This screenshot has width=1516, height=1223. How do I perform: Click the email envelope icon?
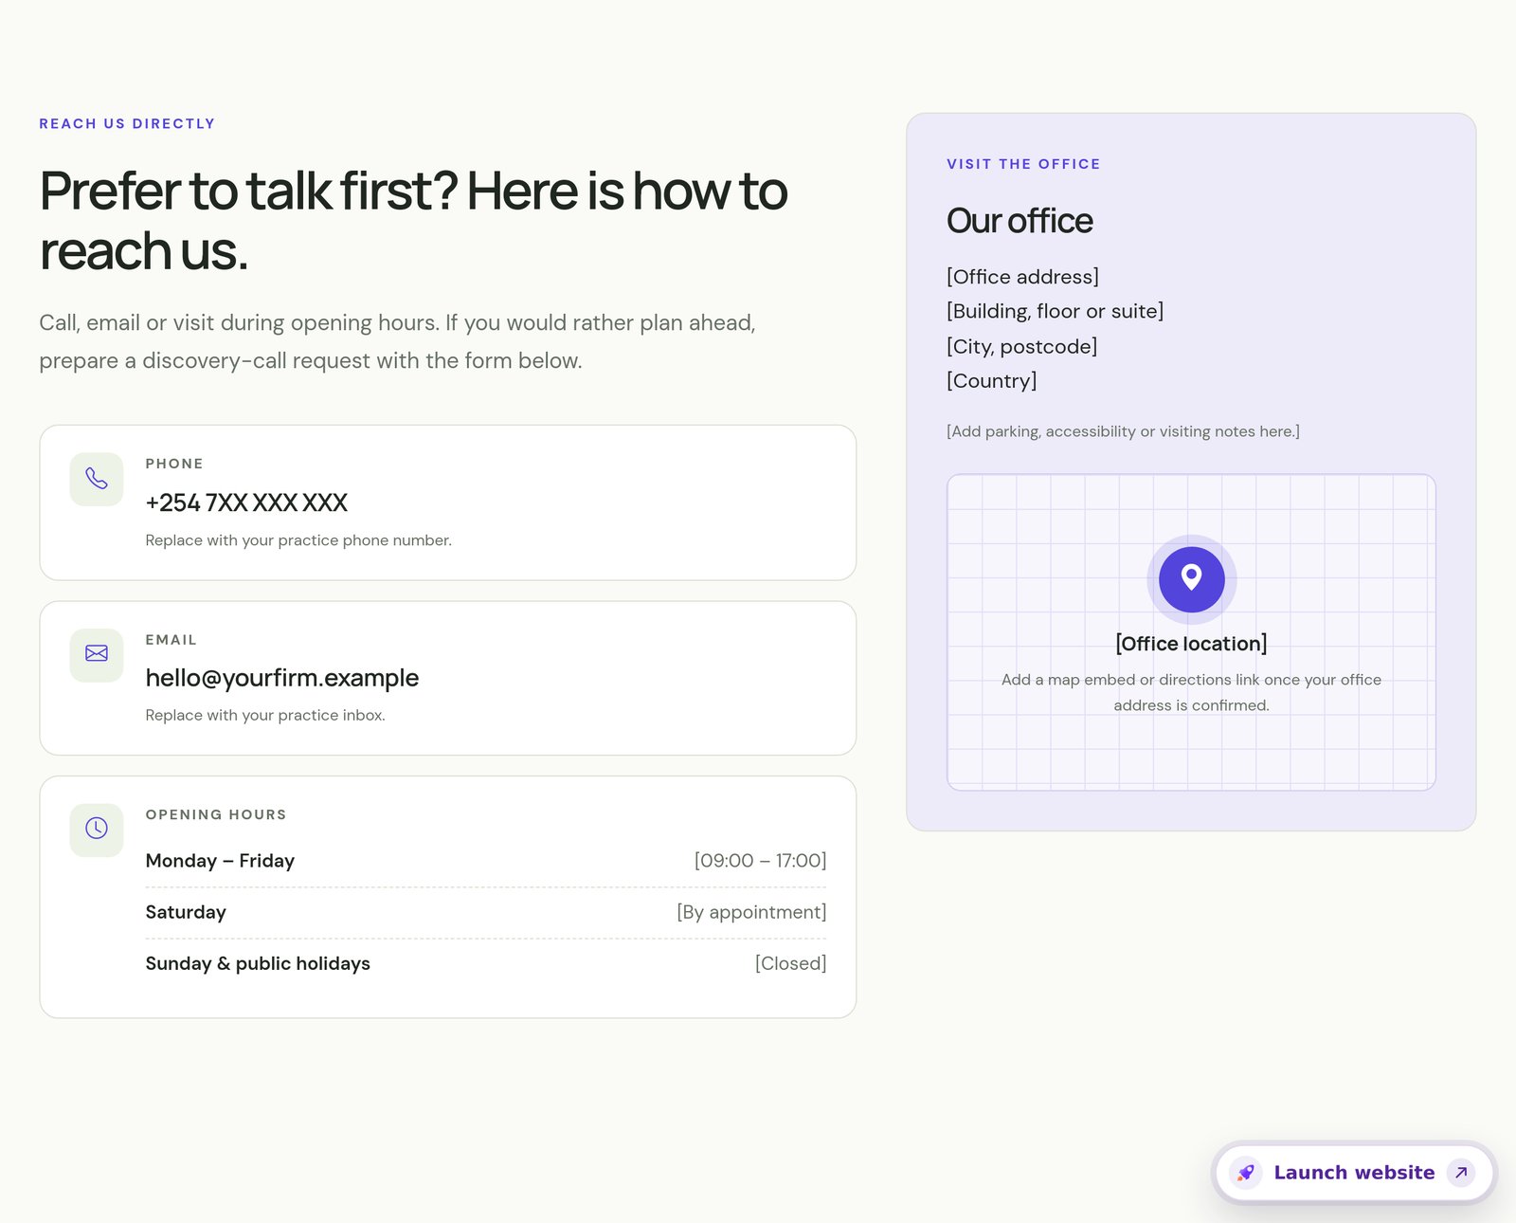tap(97, 654)
